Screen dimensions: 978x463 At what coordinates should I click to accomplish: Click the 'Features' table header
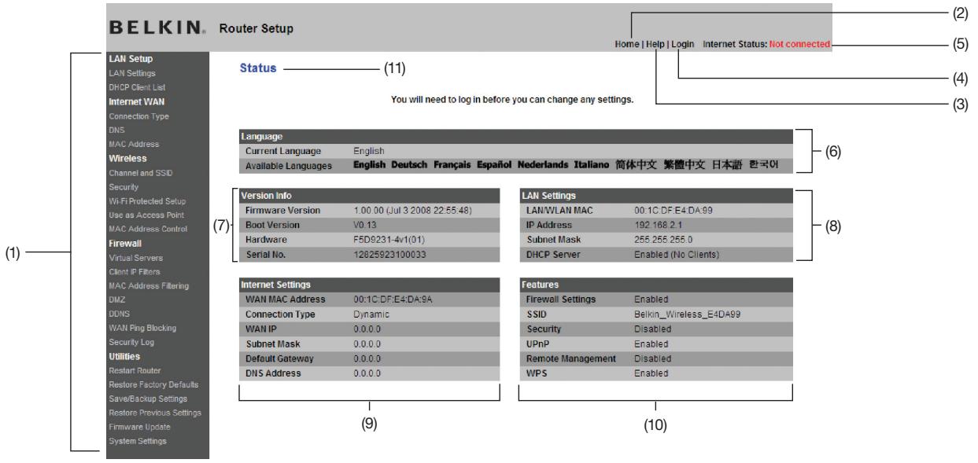point(656,285)
